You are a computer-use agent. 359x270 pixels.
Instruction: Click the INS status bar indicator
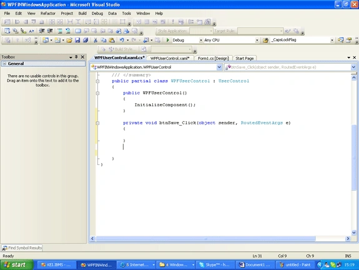pyautogui.click(x=348, y=256)
